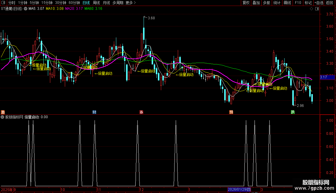Click the 返回 back button
This screenshot has height=193, width=336.
329,3
